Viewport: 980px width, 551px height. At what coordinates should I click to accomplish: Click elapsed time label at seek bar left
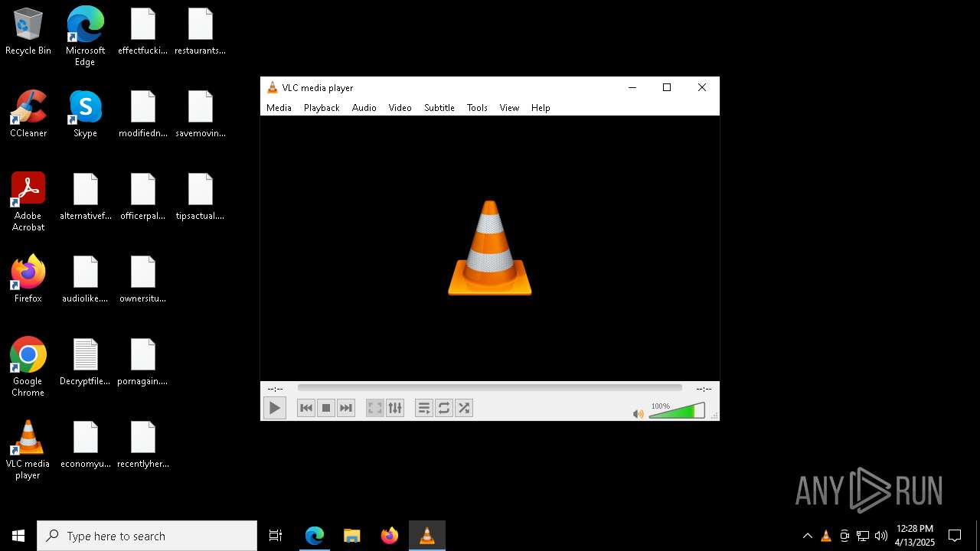(x=275, y=389)
